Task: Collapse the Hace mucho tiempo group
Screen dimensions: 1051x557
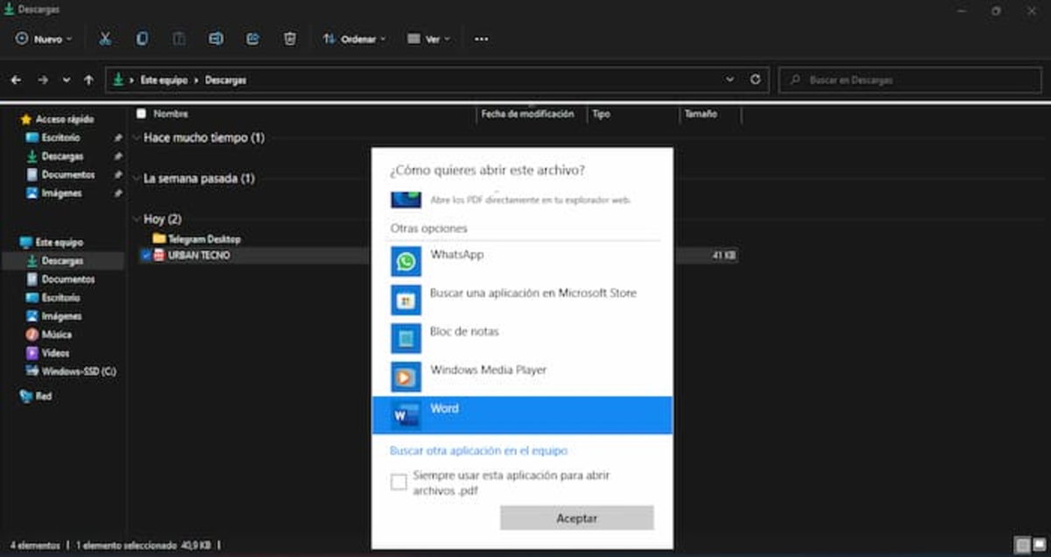Action: [137, 137]
